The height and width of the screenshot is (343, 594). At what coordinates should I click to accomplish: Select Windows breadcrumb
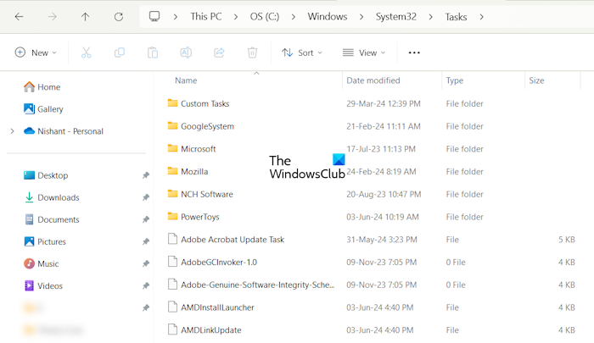coord(328,17)
